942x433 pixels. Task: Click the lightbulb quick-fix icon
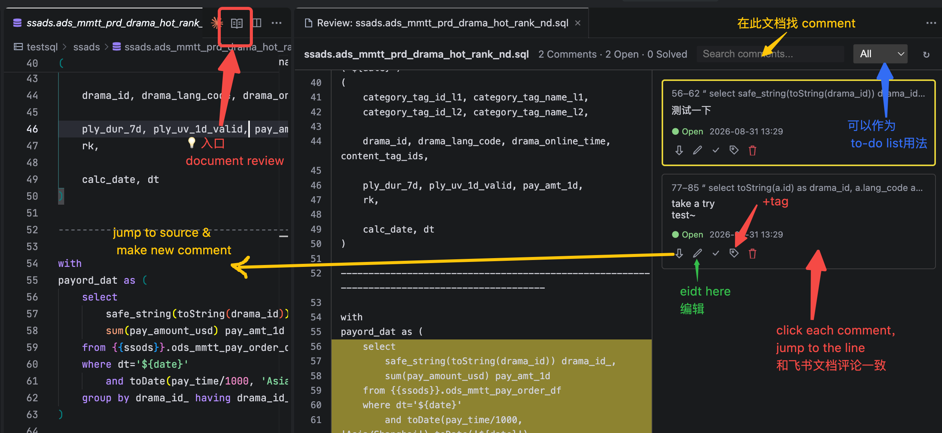191,143
